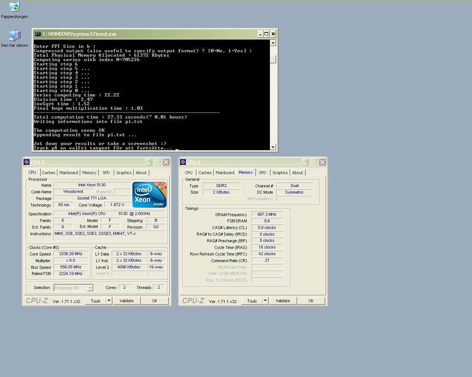Open Caches tab in right CPU-Z window

[x=205, y=173]
